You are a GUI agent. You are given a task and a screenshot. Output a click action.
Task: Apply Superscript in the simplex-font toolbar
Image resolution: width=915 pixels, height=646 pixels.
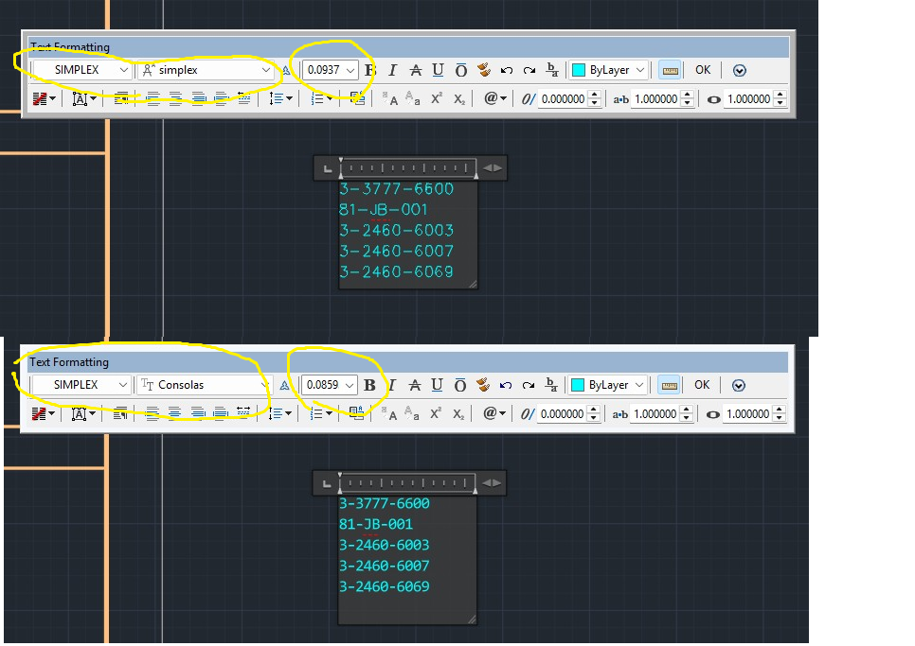click(x=437, y=99)
